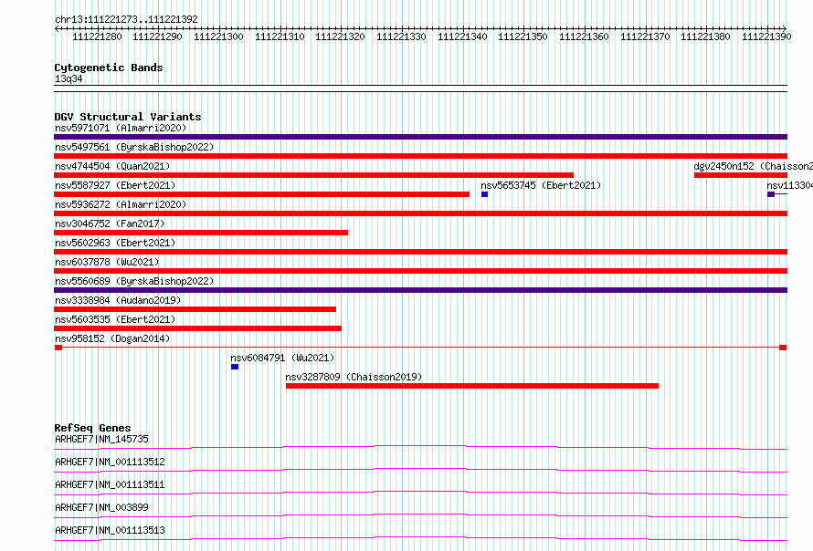Click the nsv6037878 (Wu2021) label

point(107,262)
